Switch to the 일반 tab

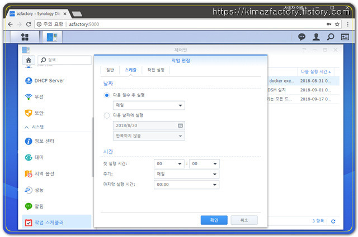click(x=110, y=70)
